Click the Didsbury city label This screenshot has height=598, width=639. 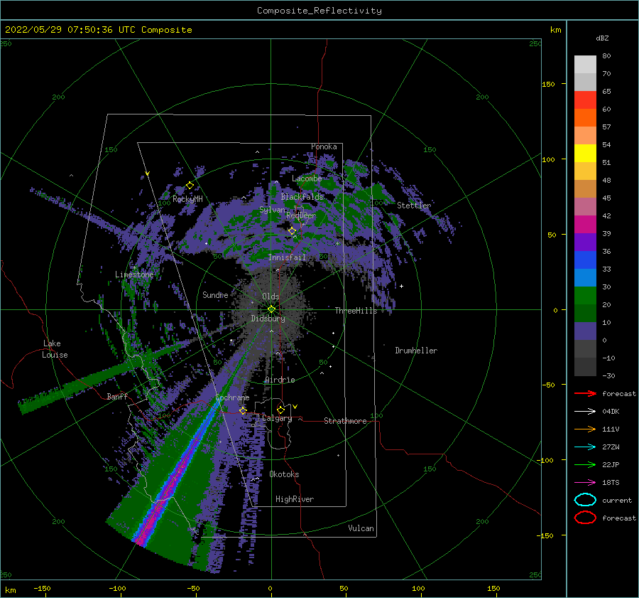[268, 319]
